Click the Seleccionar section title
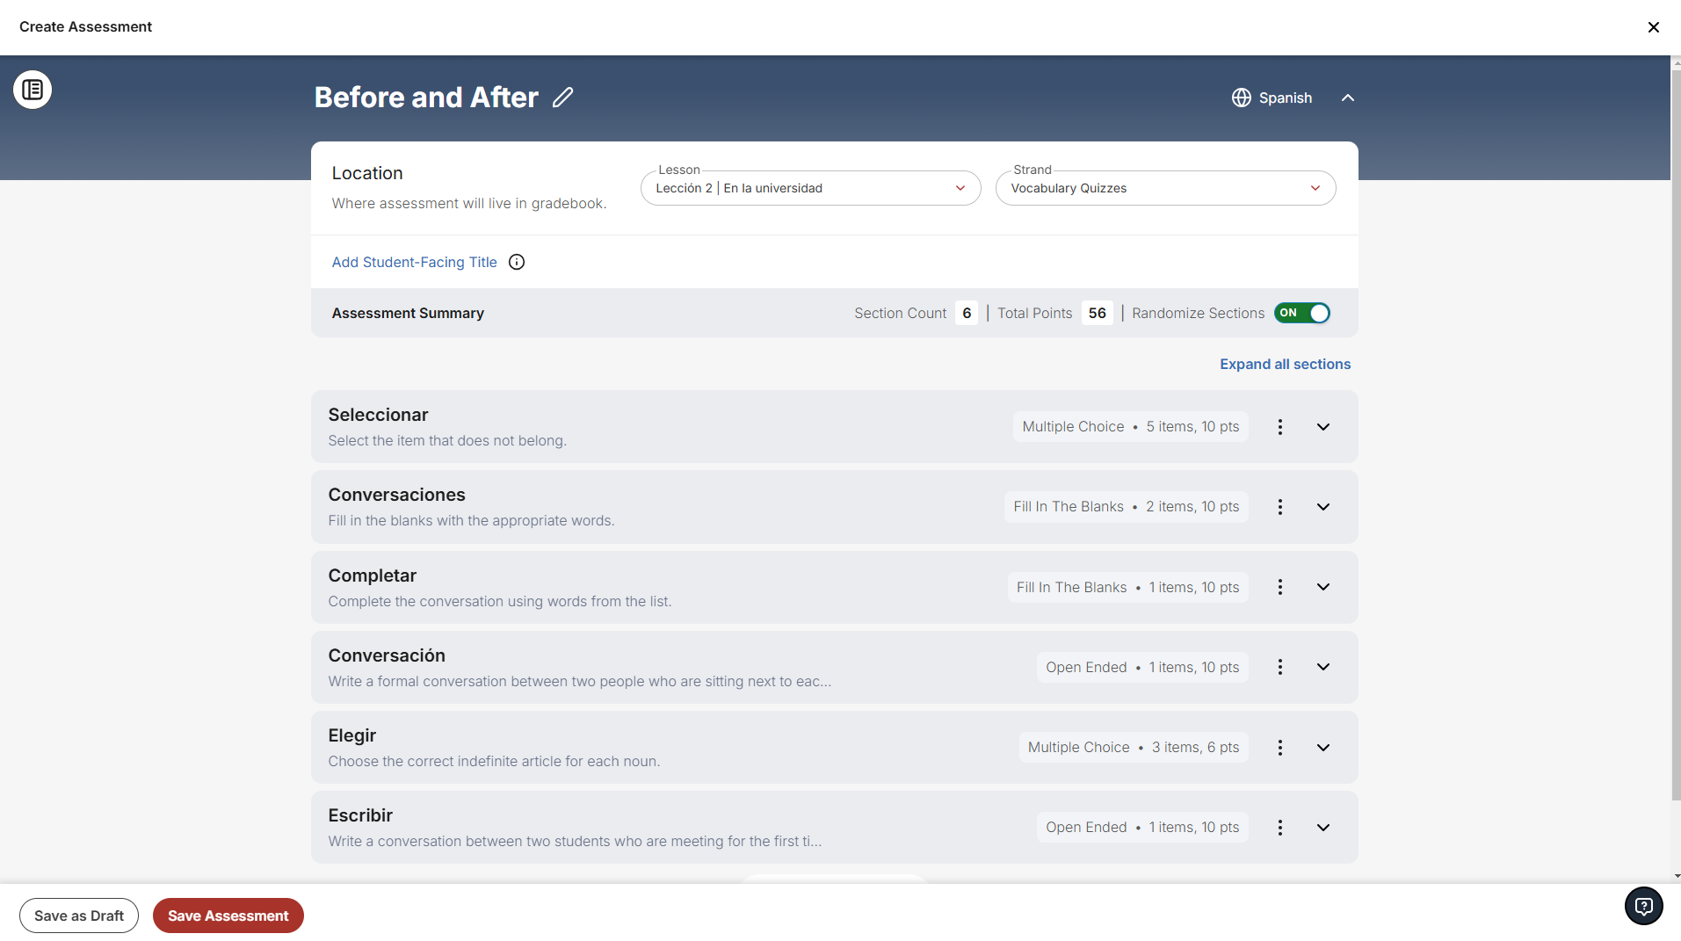This screenshot has width=1681, height=941. click(x=378, y=415)
